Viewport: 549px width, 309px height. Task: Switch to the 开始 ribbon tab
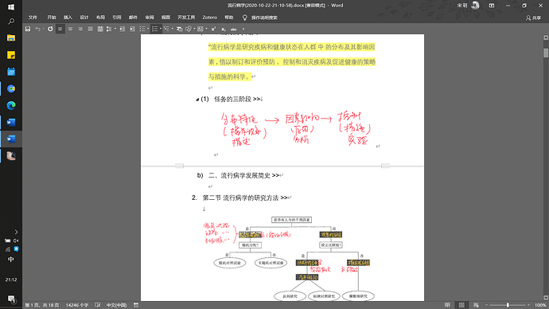point(52,18)
